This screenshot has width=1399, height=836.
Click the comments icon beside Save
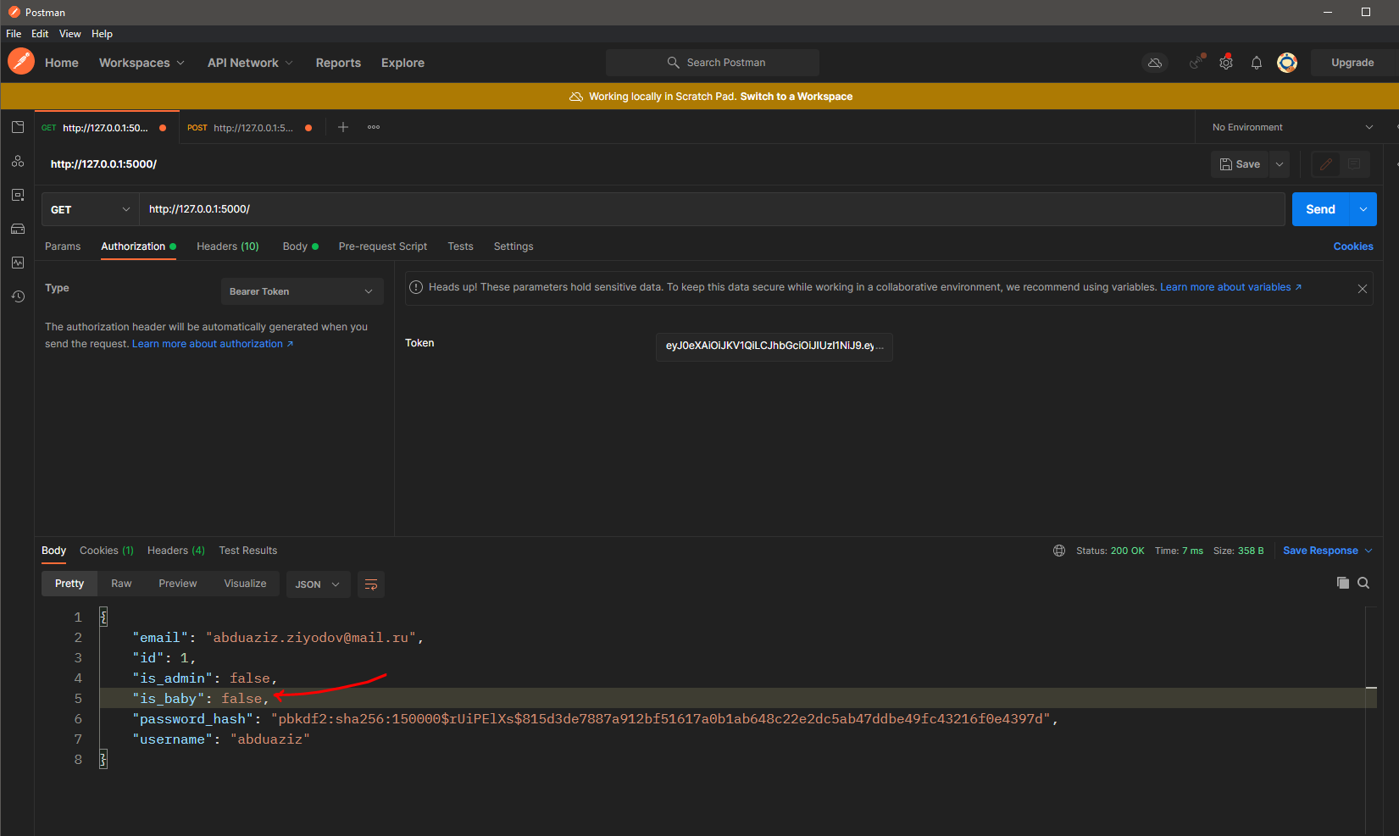point(1355,164)
